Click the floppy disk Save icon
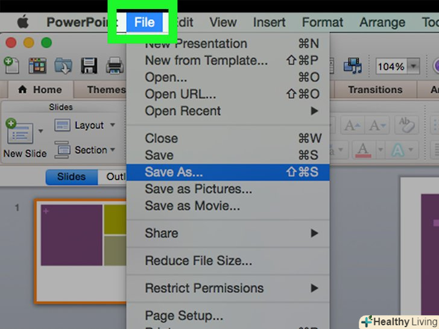Viewport: 439px width, 329px height. (89, 65)
